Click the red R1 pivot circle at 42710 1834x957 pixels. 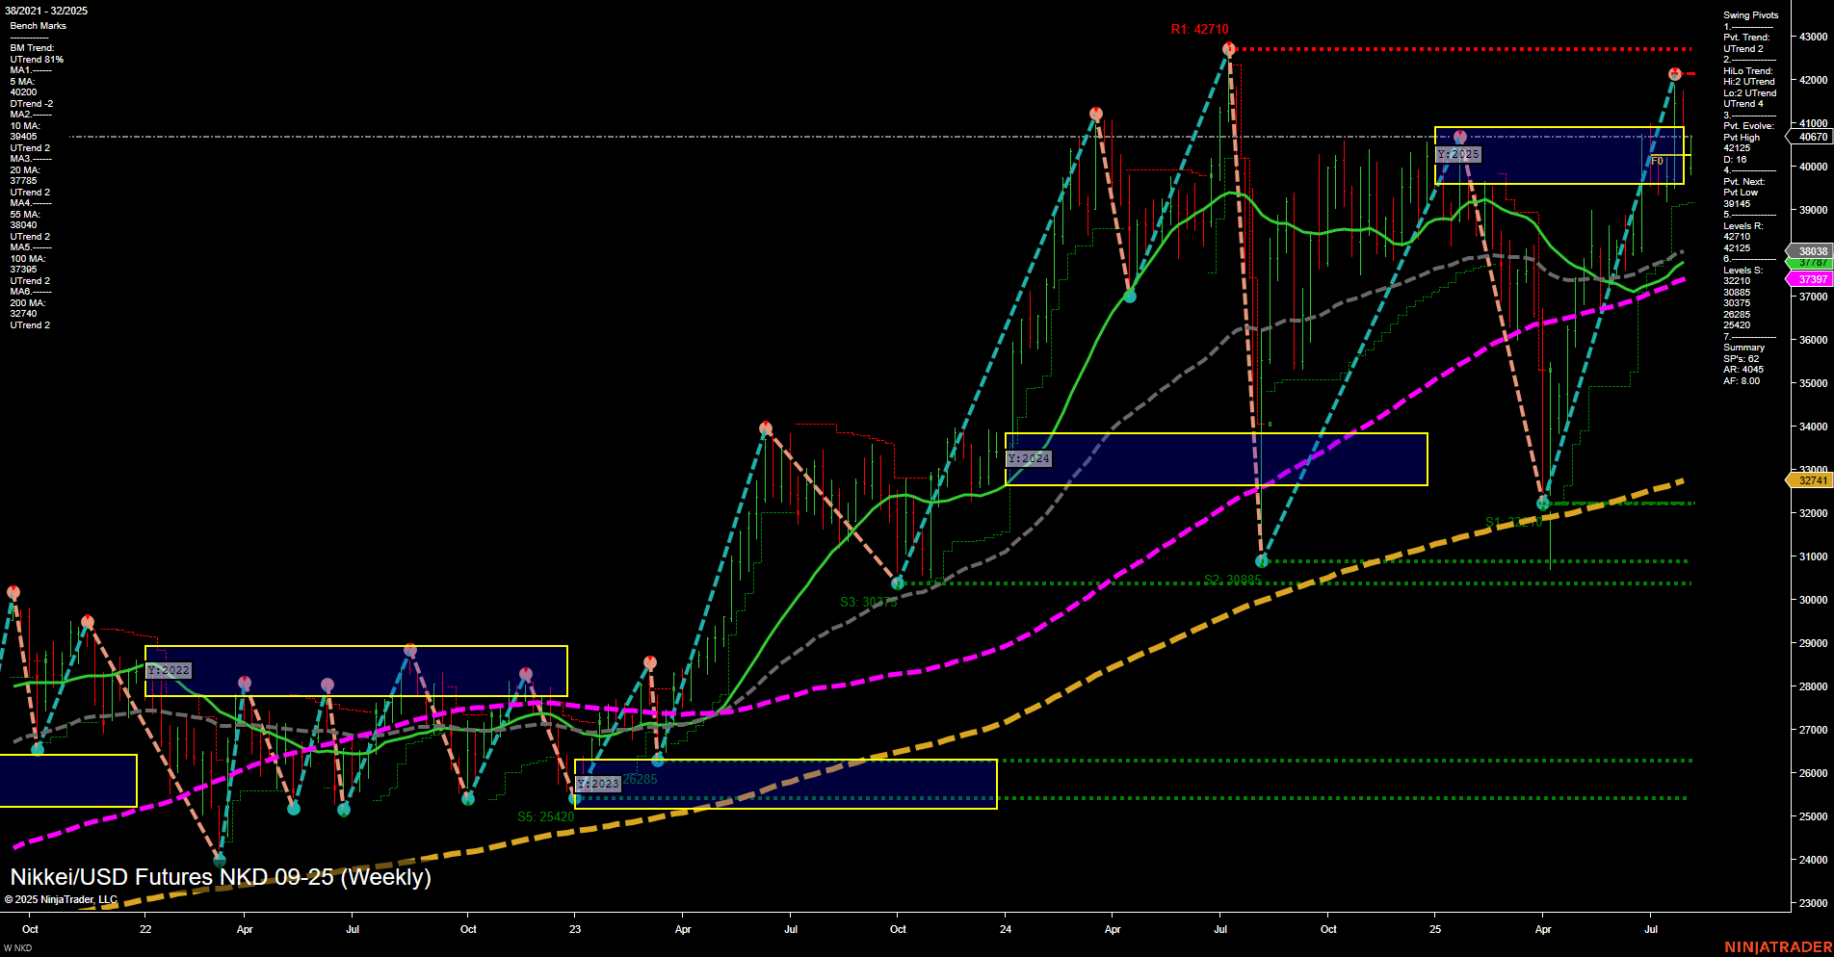tap(1228, 49)
